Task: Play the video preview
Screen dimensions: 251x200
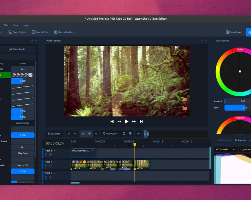Action: (x=127, y=121)
